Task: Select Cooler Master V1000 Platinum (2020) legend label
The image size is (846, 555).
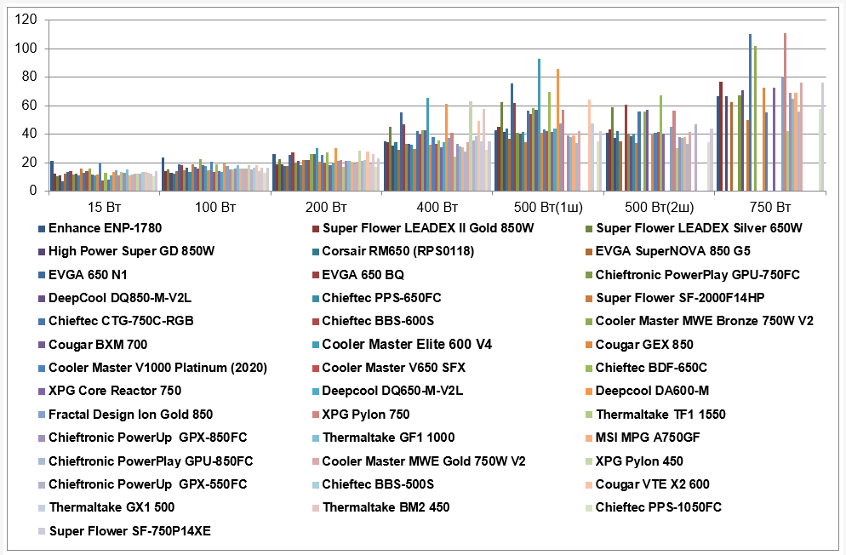Action: click(x=157, y=368)
